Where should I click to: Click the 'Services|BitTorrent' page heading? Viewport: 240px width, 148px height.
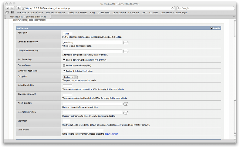coord(29,20)
